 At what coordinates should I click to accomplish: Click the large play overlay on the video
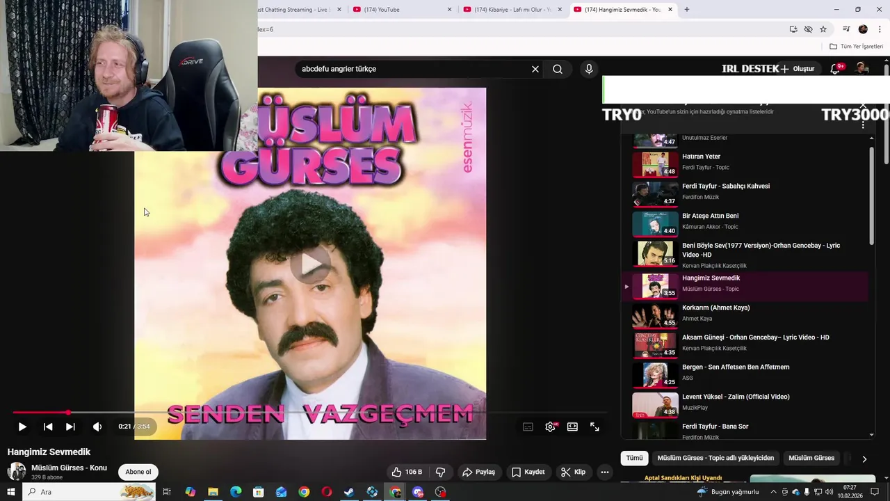311,265
